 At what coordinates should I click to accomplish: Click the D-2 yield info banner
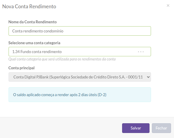pos(80,95)
